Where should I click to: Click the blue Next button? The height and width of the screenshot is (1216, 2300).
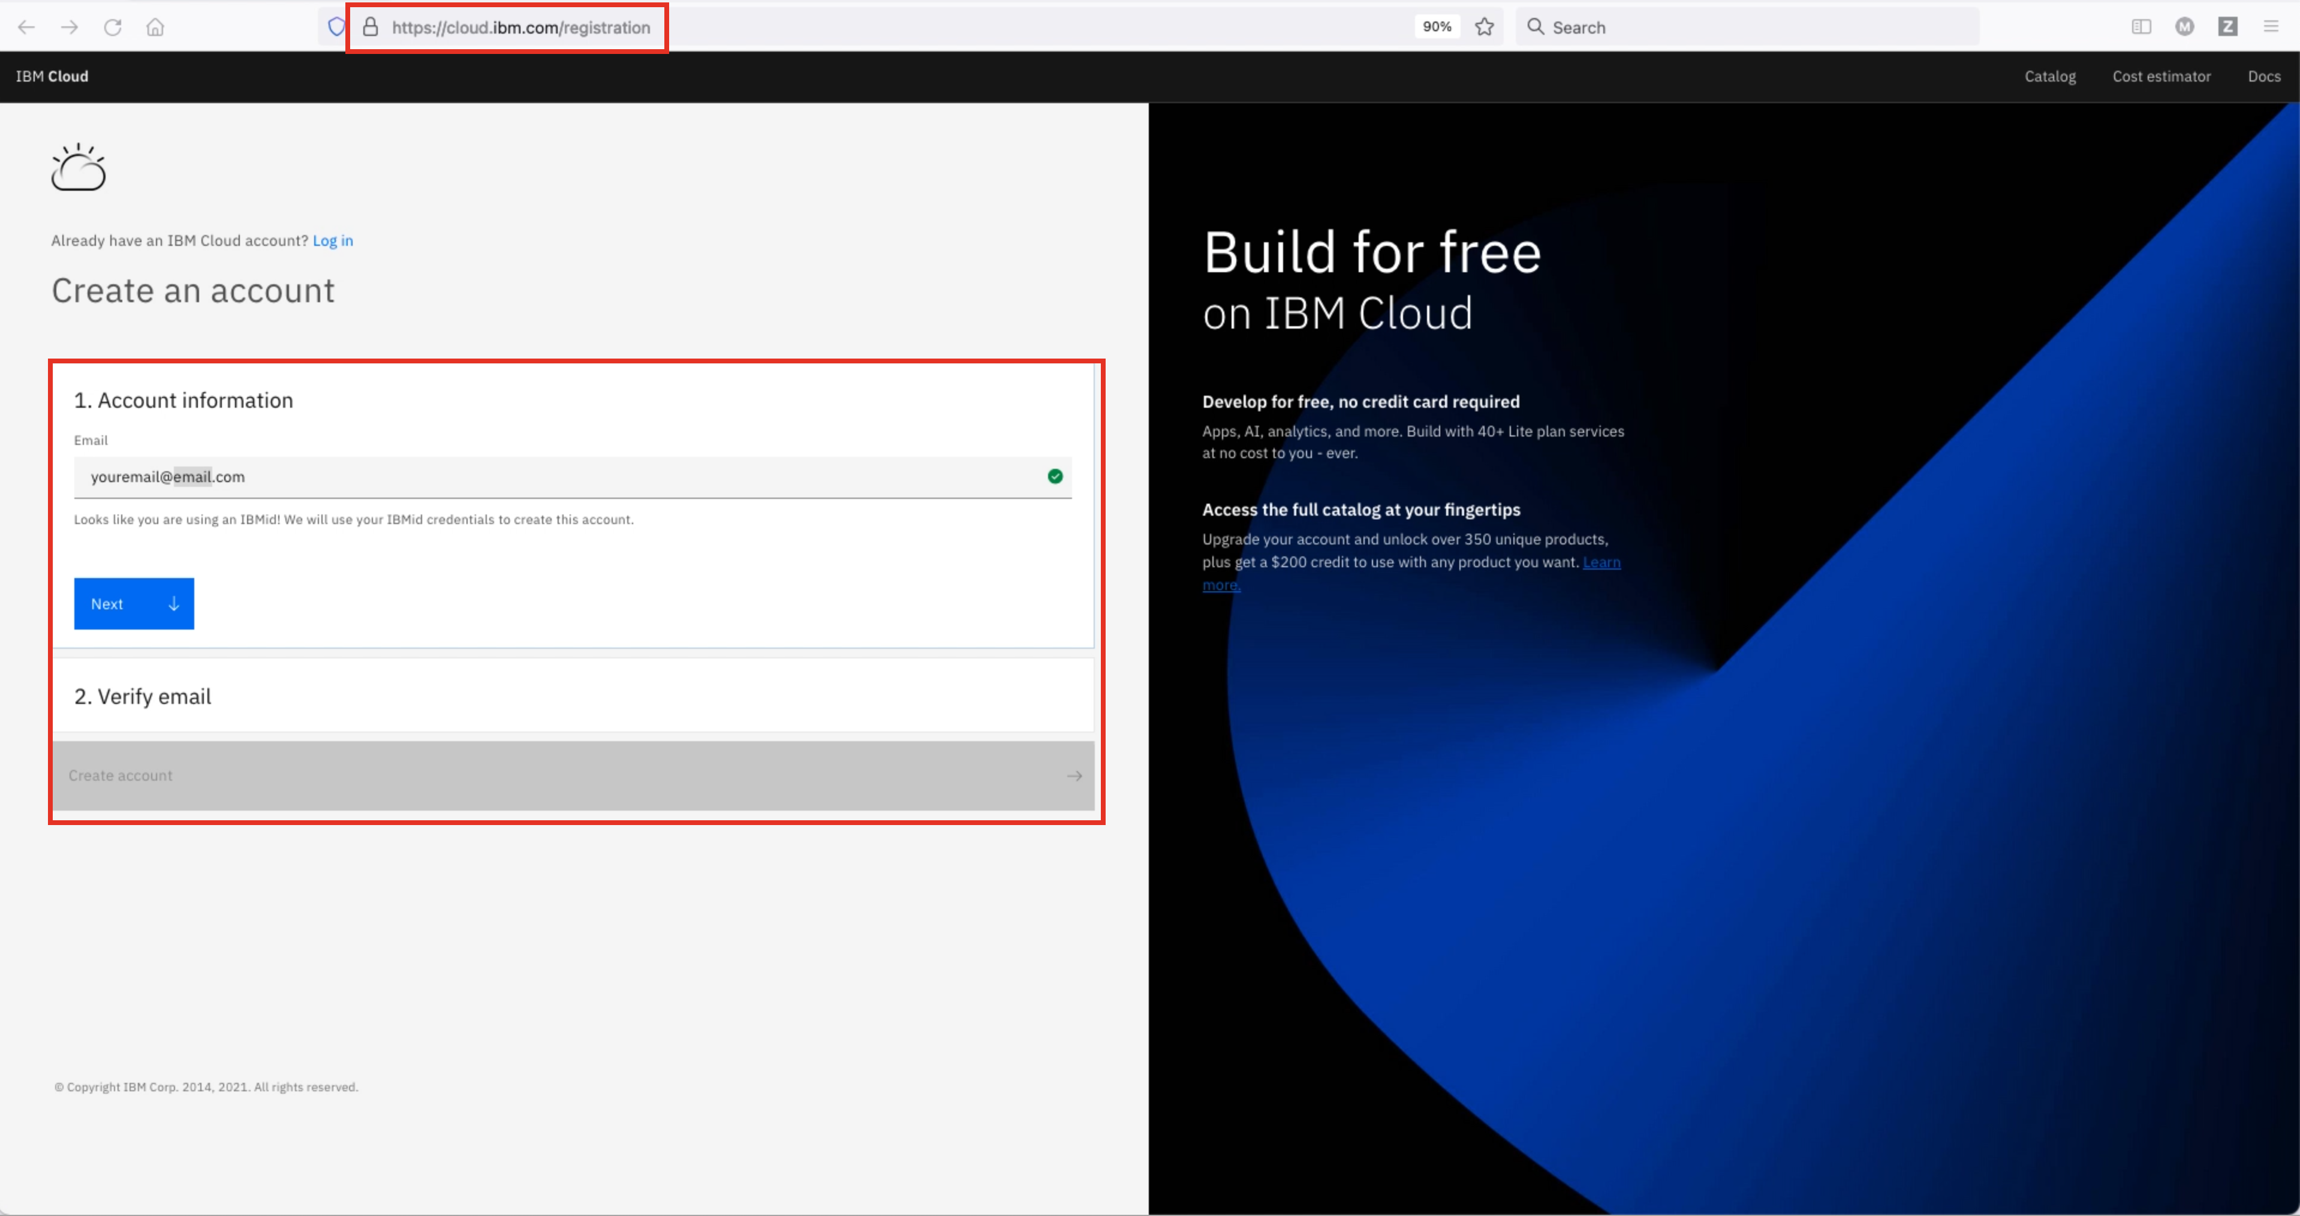point(134,604)
